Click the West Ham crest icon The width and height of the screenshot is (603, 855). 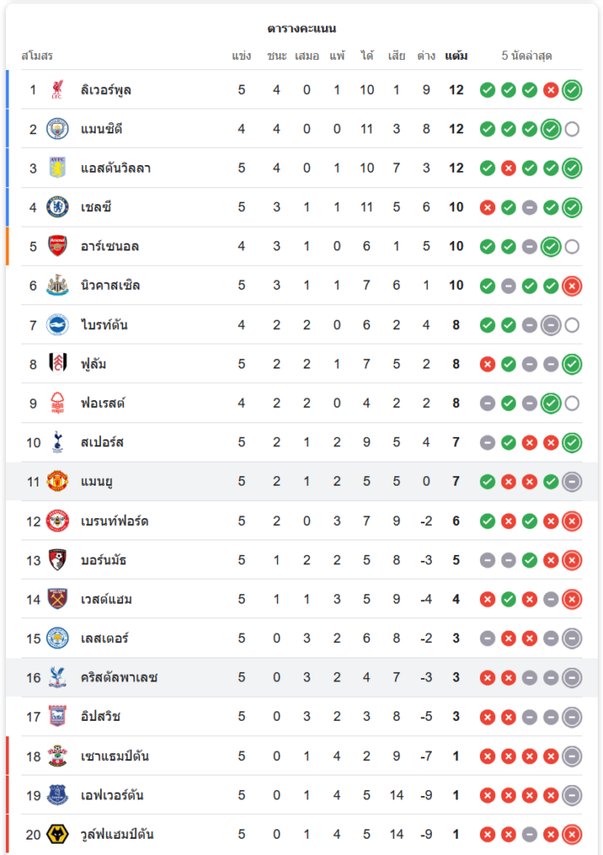57,598
